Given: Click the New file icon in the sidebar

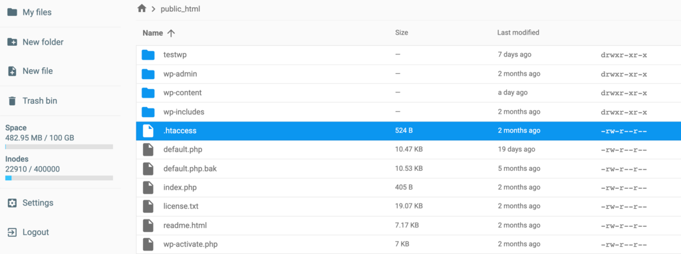Looking at the screenshot, I should click(12, 71).
